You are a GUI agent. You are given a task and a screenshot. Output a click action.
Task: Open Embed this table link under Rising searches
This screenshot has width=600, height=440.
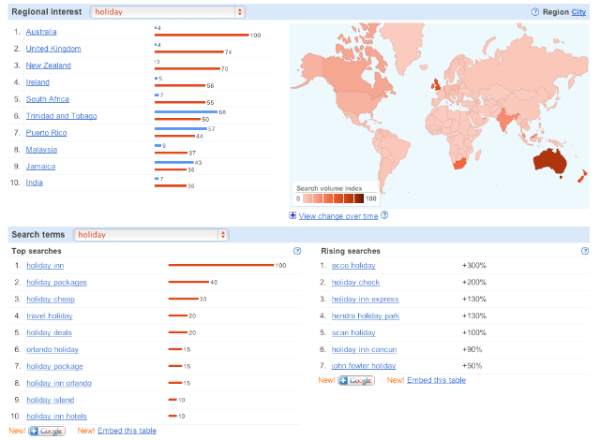point(436,380)
